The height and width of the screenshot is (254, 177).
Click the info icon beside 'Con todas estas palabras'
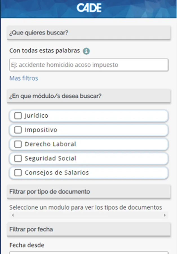click(x=86, y=51)
